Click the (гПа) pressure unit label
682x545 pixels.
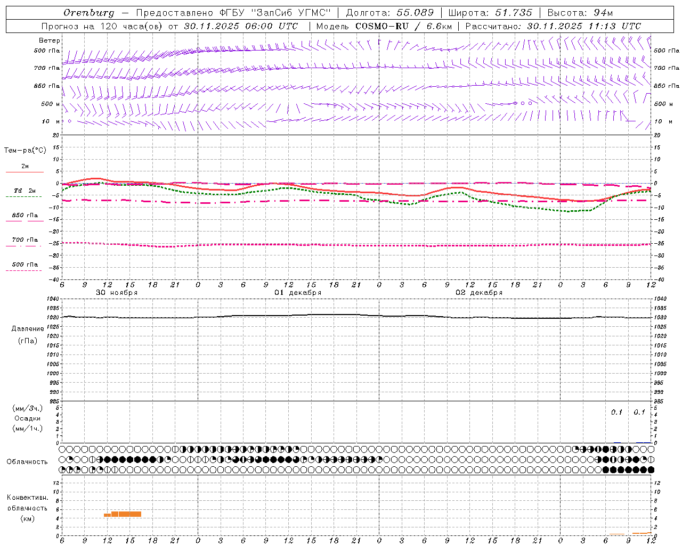[x=28, y=341]
